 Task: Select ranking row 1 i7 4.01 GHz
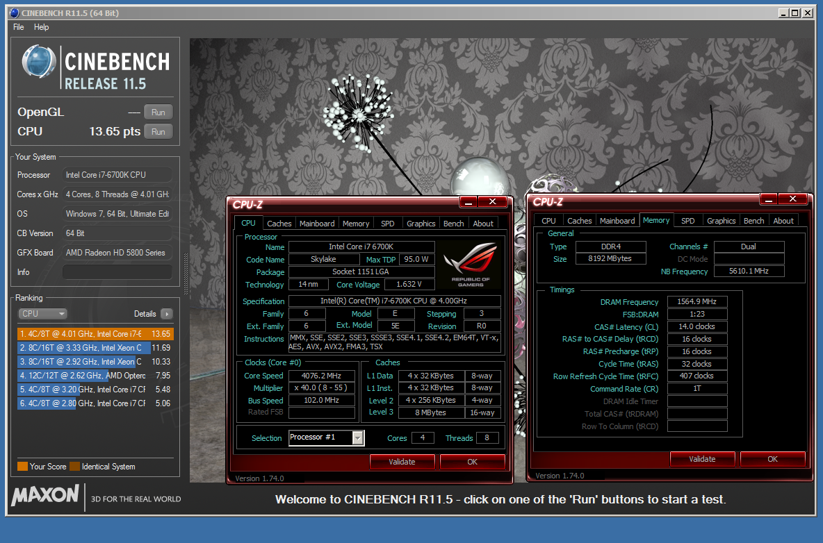coord(95,334)
